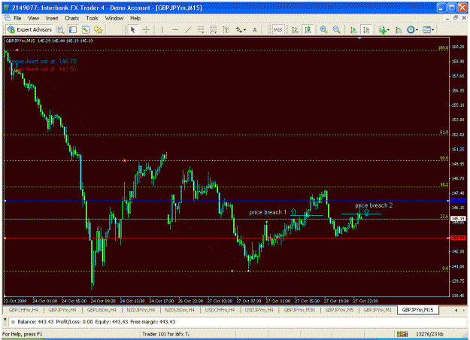470x340 pixels.
Task: Switch to the NZDJPYm,H4 chart tab
Action: pos(141,310)
